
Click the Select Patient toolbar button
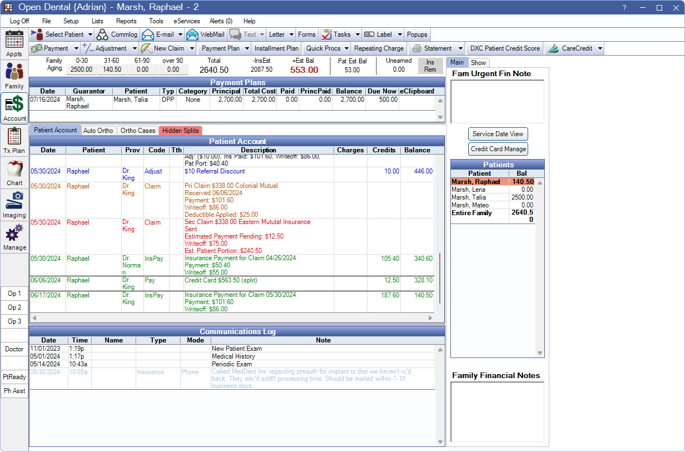coord(58,34)
